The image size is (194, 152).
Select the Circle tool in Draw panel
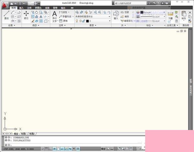tap(13, 16)
